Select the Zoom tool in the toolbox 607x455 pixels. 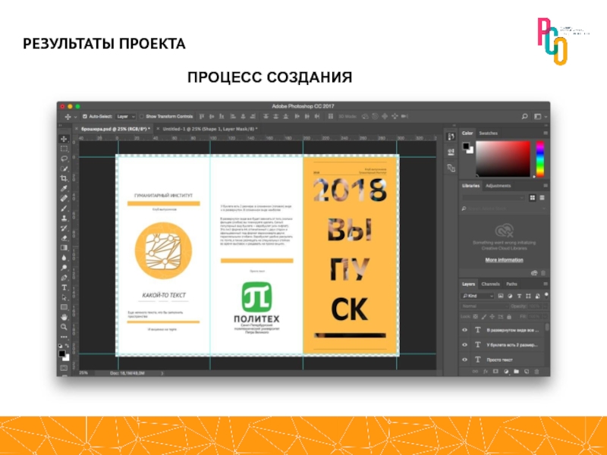64,327
